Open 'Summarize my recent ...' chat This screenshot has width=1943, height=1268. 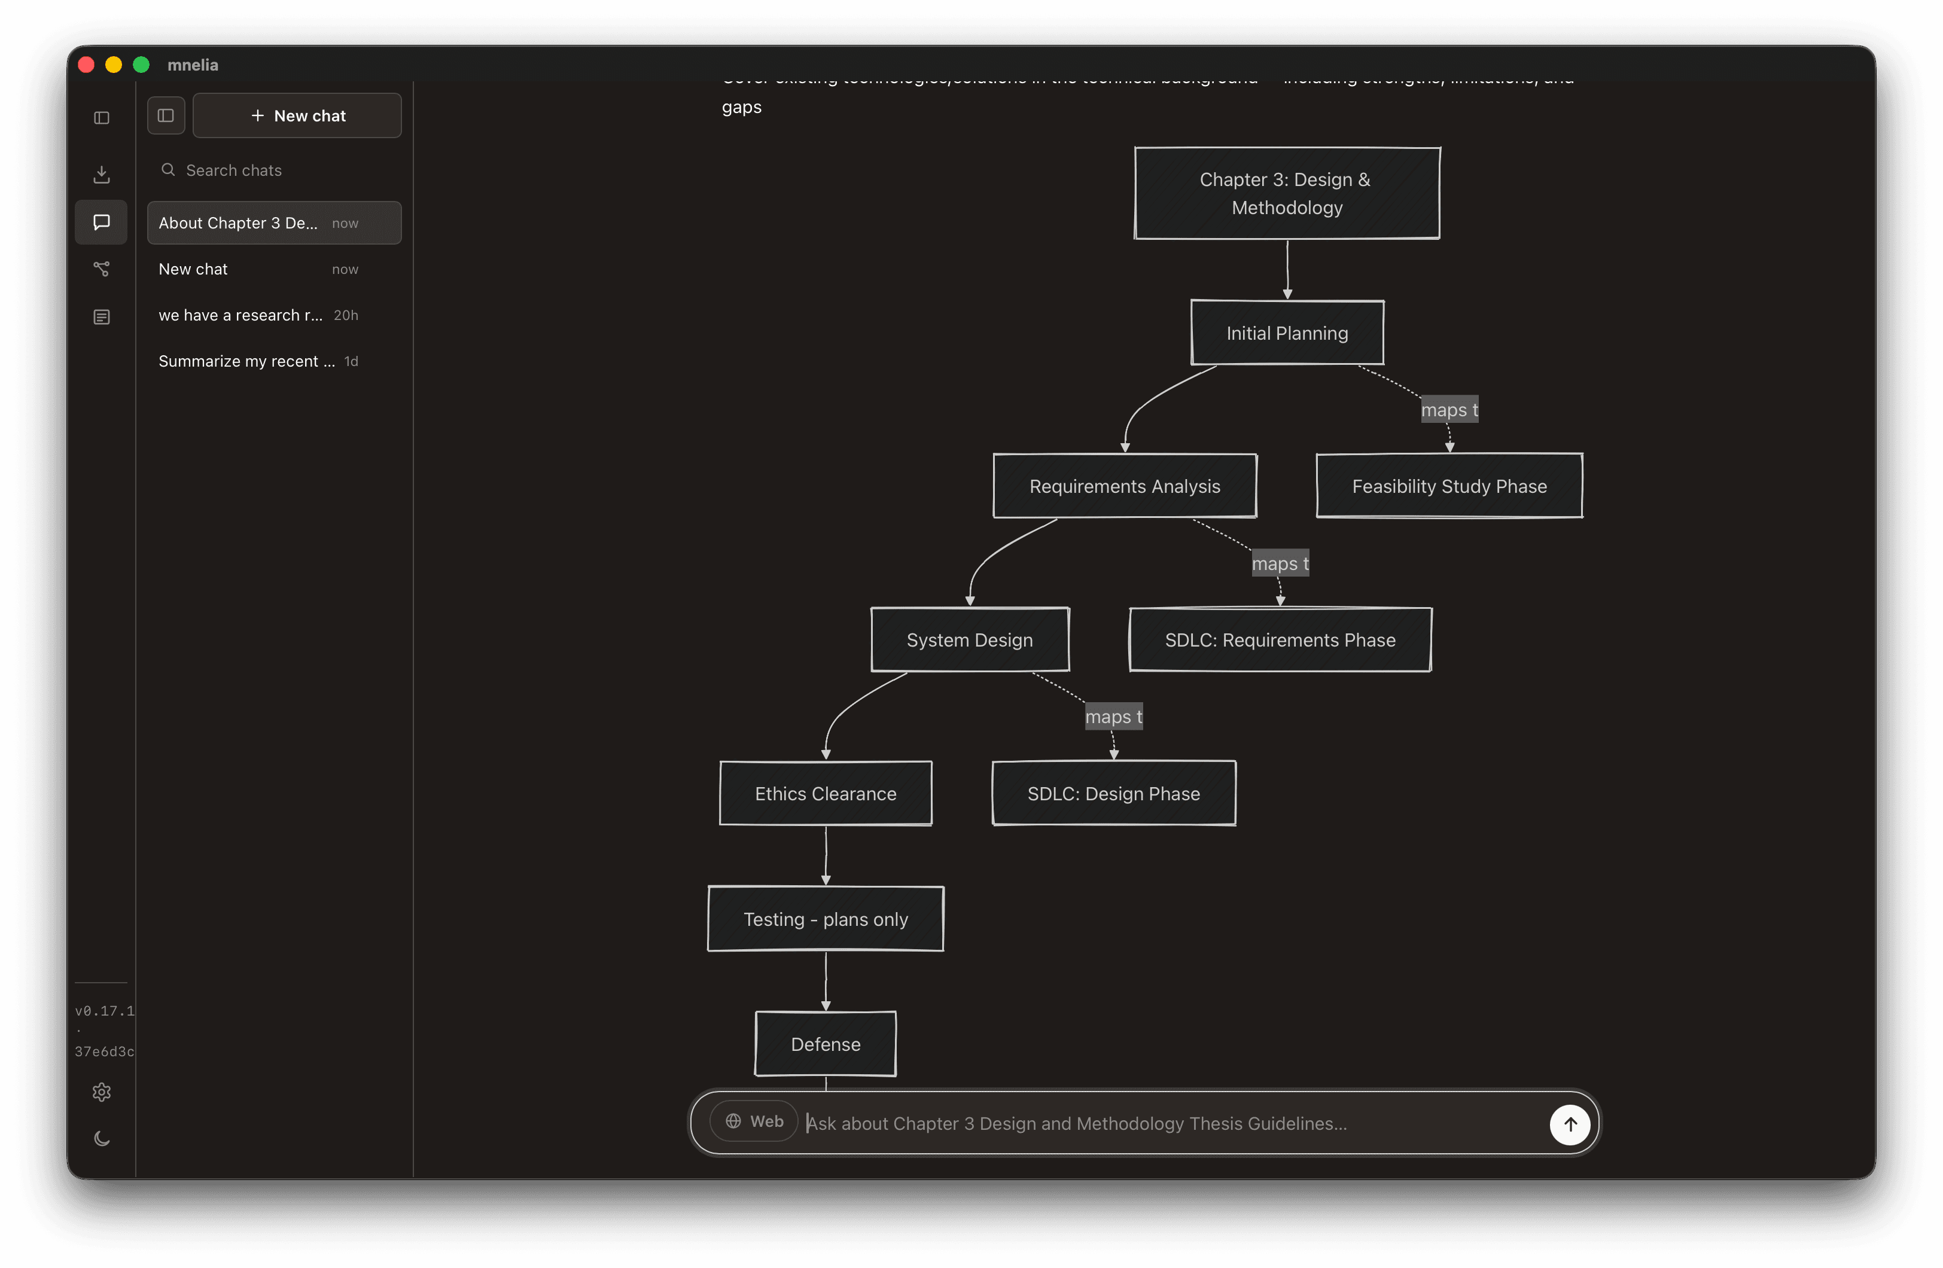pyautogui.click(x=273, y=361)
